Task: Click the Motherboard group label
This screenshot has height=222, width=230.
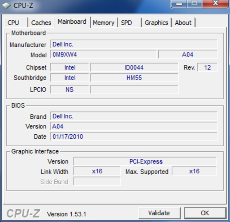Action: pos(28,33)
